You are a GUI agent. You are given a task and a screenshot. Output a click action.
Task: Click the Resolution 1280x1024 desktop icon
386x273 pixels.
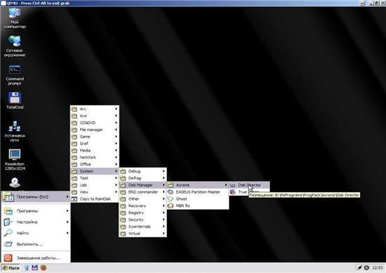click(15, 159)
